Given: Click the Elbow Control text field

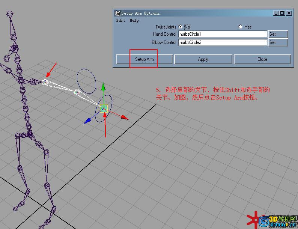Looking at the screenshot, I should 223,42.
